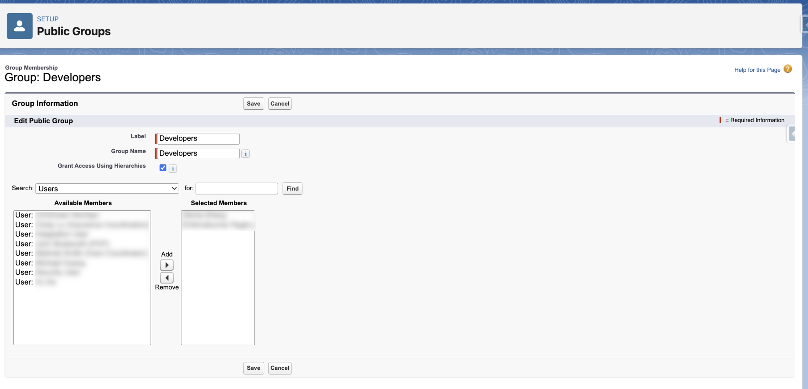
Task: Click the Add right-arrow button
Action: 167,265
